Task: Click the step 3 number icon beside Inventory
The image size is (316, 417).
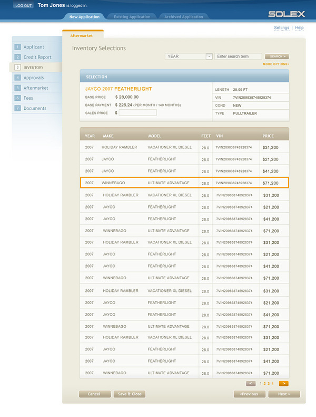Action: pos(17,67)
